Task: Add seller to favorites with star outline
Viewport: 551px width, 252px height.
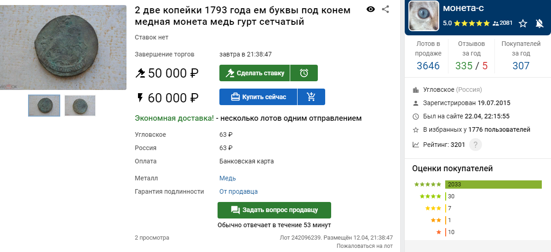Action: [x=523, y=23]
